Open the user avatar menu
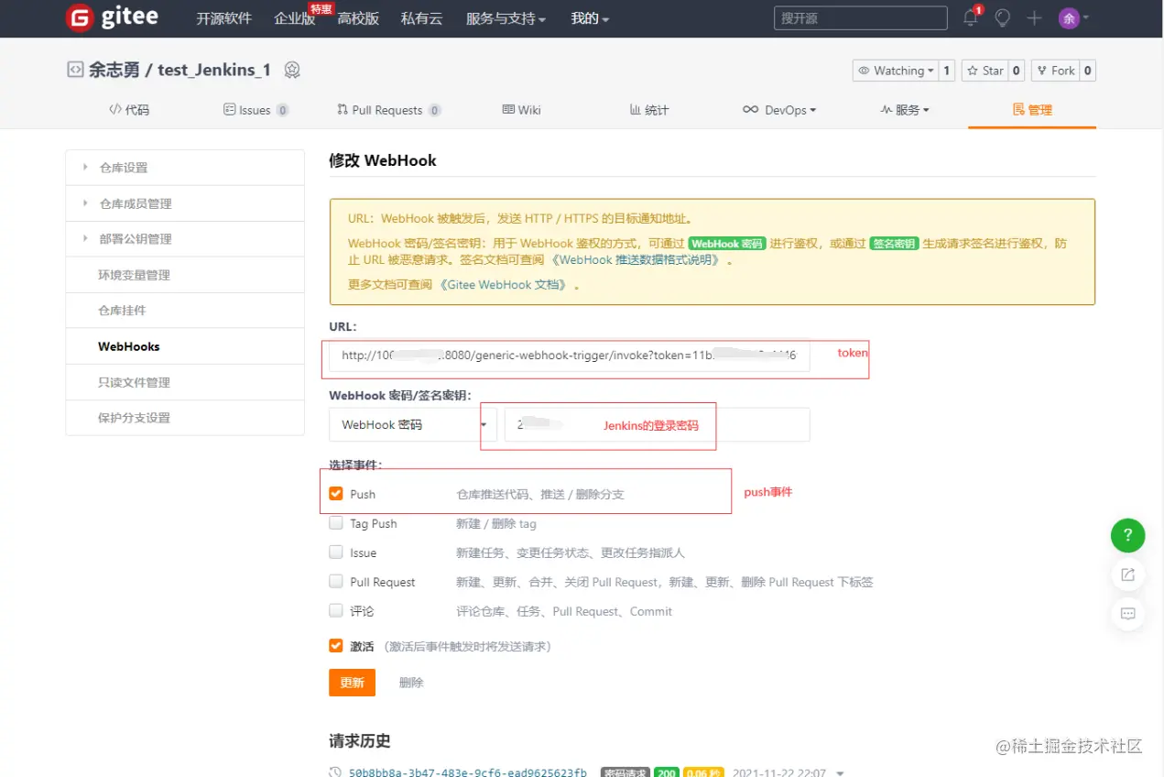This screenshot has width=1164, height=777. (x=1073, y=17)
